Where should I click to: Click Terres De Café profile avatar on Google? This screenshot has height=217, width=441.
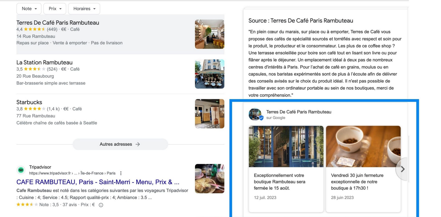[255, 114]
